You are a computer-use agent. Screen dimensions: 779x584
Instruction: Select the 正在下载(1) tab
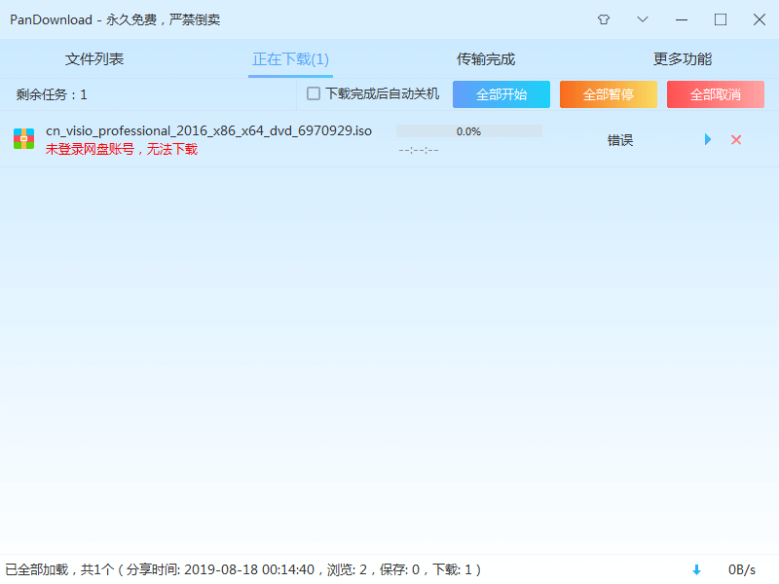click(290, 59)
